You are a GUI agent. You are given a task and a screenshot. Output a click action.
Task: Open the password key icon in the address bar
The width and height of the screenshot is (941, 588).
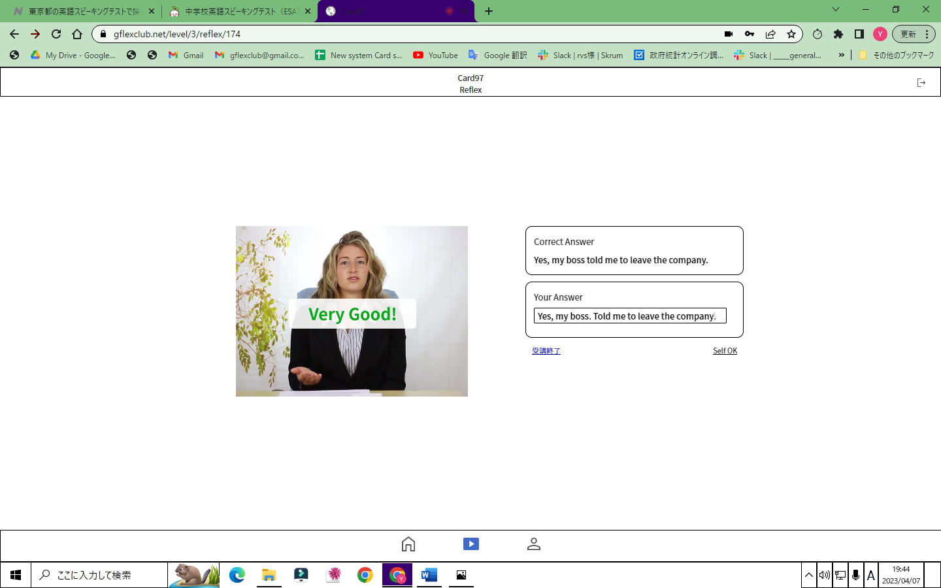(750, 34)
